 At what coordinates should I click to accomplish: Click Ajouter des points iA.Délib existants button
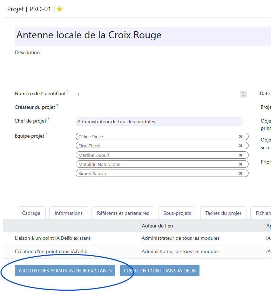(65, 271)
